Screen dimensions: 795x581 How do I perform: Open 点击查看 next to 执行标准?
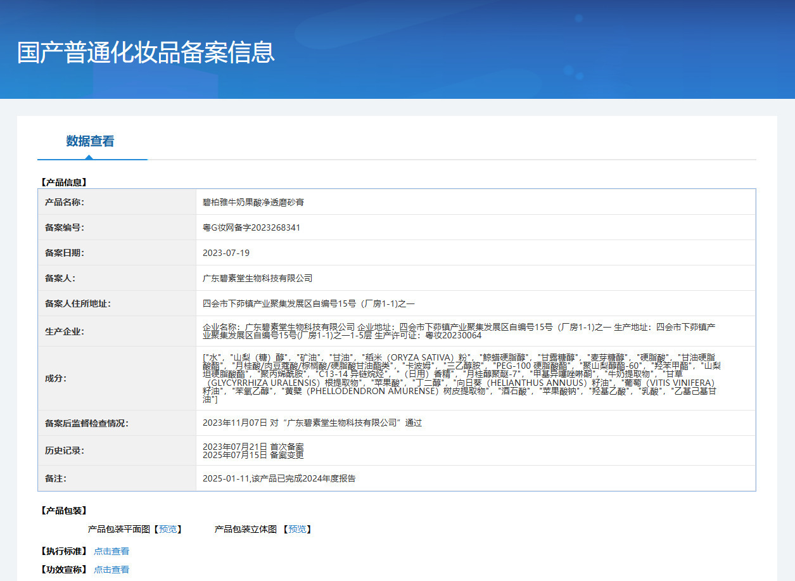click(111, 551)
